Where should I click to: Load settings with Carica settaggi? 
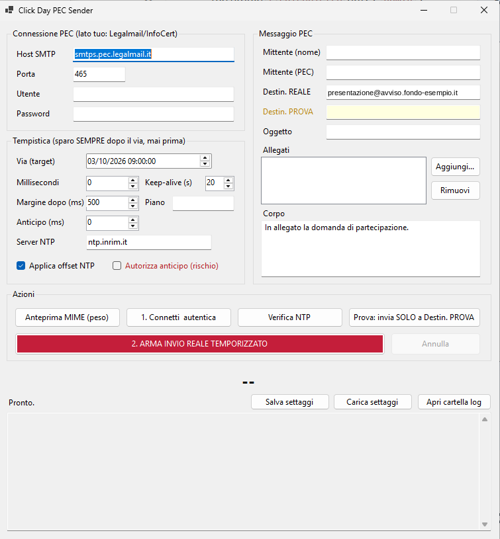372,402
